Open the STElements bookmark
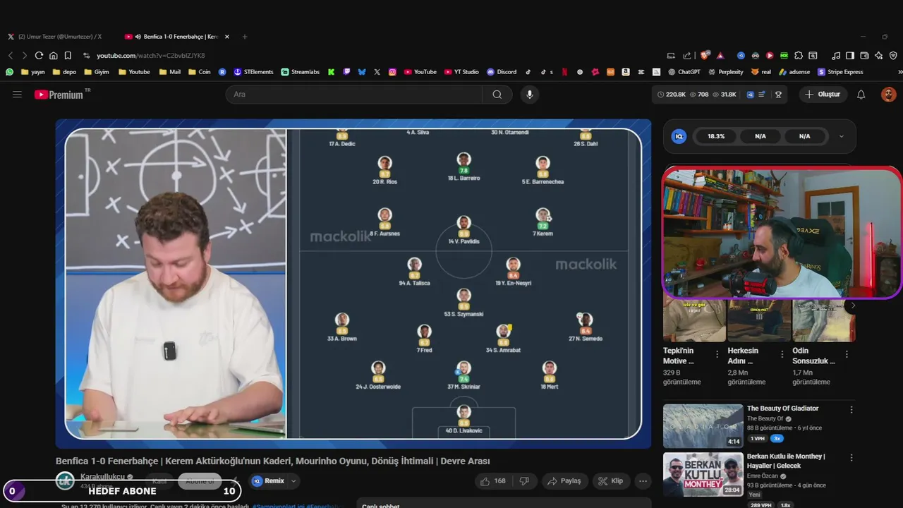903x508 pixels. click(253, 72)
